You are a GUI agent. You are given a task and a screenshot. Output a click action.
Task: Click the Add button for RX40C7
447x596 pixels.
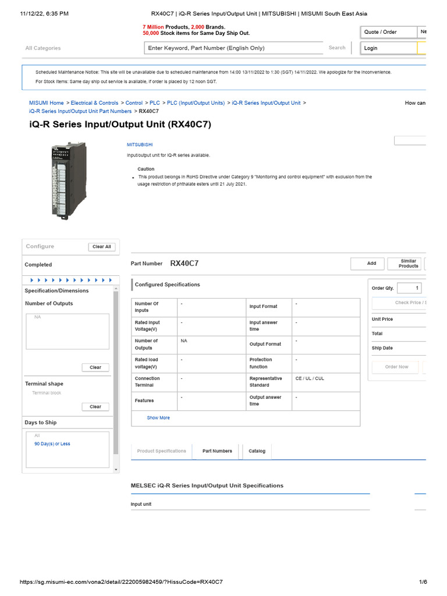371,264
